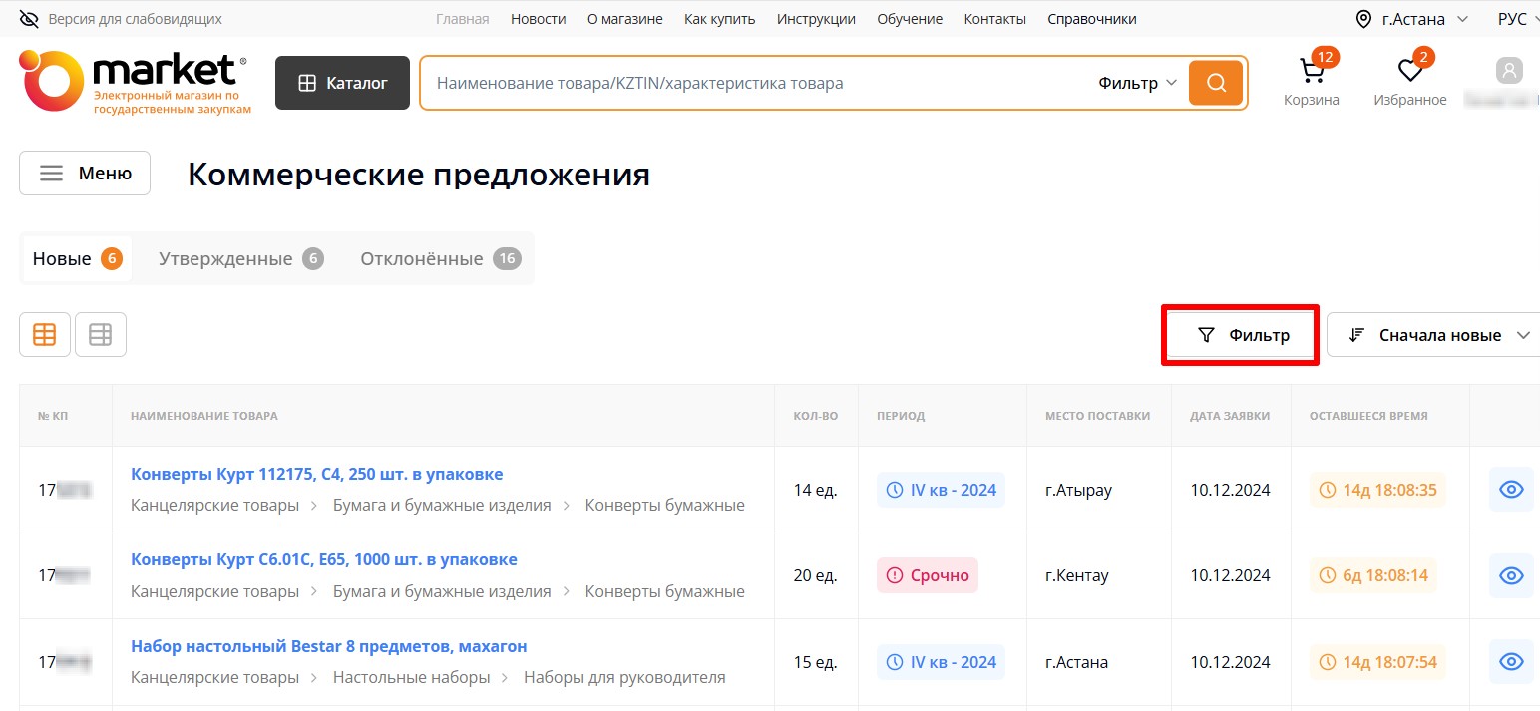
Task: Click the orange search magnifier button
Action: [x=1215, y=83]
